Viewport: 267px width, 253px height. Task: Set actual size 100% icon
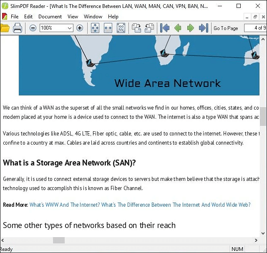(121, 28)
